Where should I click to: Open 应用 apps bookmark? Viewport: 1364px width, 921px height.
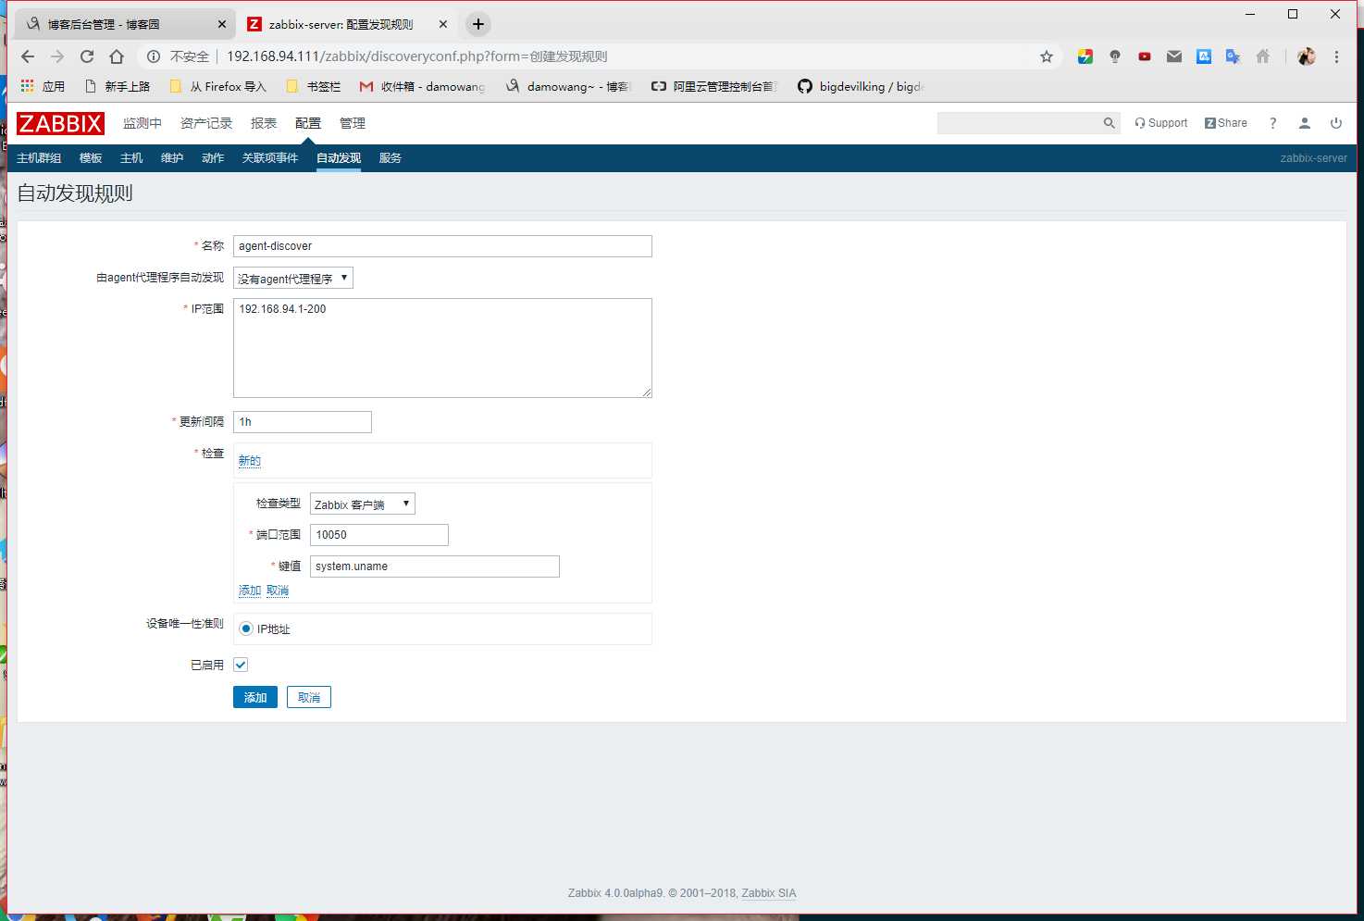click(43, 86)
